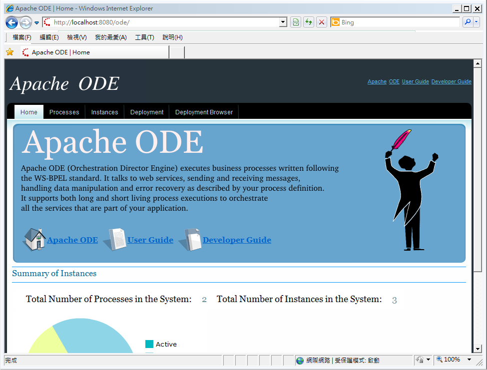This screenshot has width=487, height=370.
Task: Click the 網際網路 protected mode status text
Action: [343, 361]
